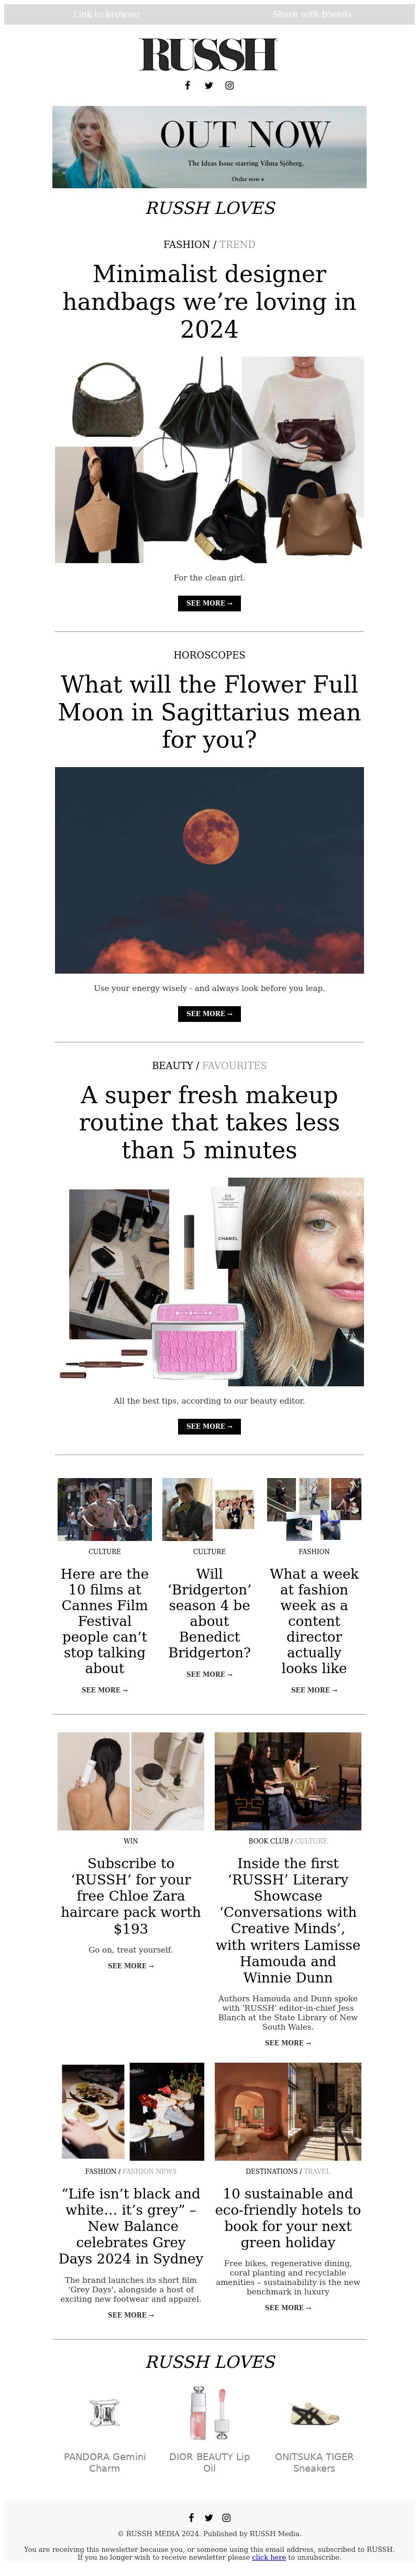Open the Twitter icon in header
419x2576 pixels.
point(209,85)
